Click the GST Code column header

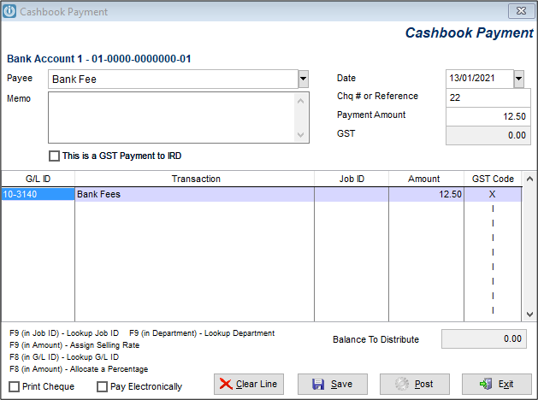point(493,179)
